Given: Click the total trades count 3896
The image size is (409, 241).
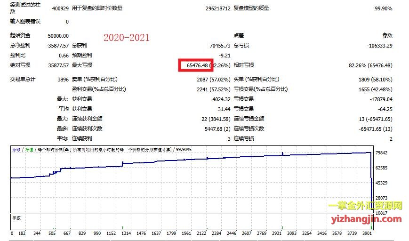Looking at the screenshot, I should [x=62, y=80].
